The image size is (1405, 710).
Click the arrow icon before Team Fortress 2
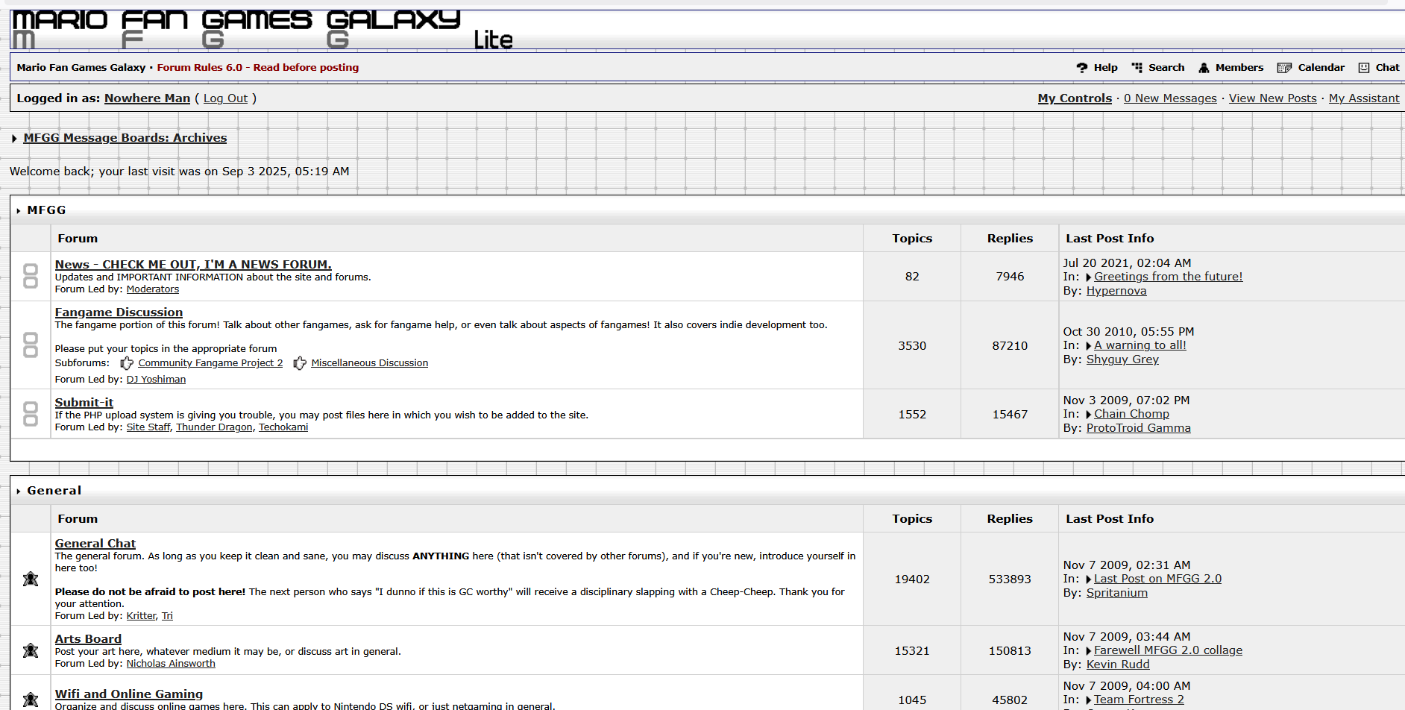(x=1089, y=700)
